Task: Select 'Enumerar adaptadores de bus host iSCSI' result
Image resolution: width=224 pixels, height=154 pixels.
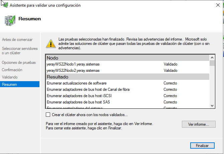Action: pos(128,96)
